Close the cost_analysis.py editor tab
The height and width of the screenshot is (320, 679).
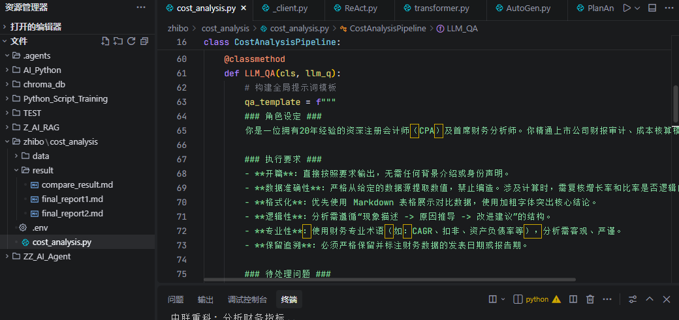click(244, 8)
